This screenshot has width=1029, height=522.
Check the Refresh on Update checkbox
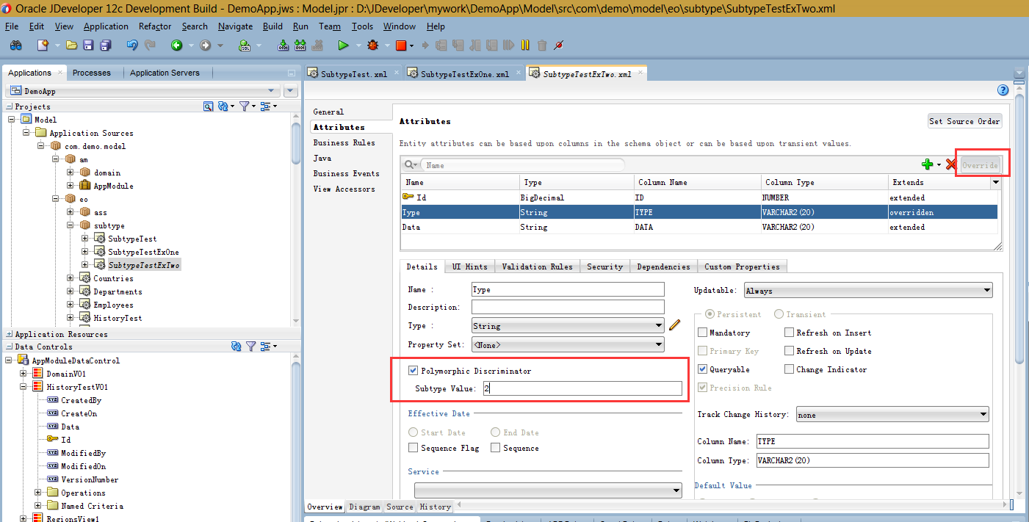[789, 351]
